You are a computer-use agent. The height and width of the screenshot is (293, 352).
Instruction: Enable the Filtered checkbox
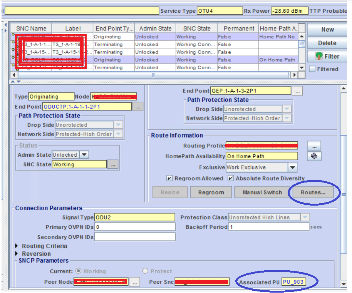[313, 69]
